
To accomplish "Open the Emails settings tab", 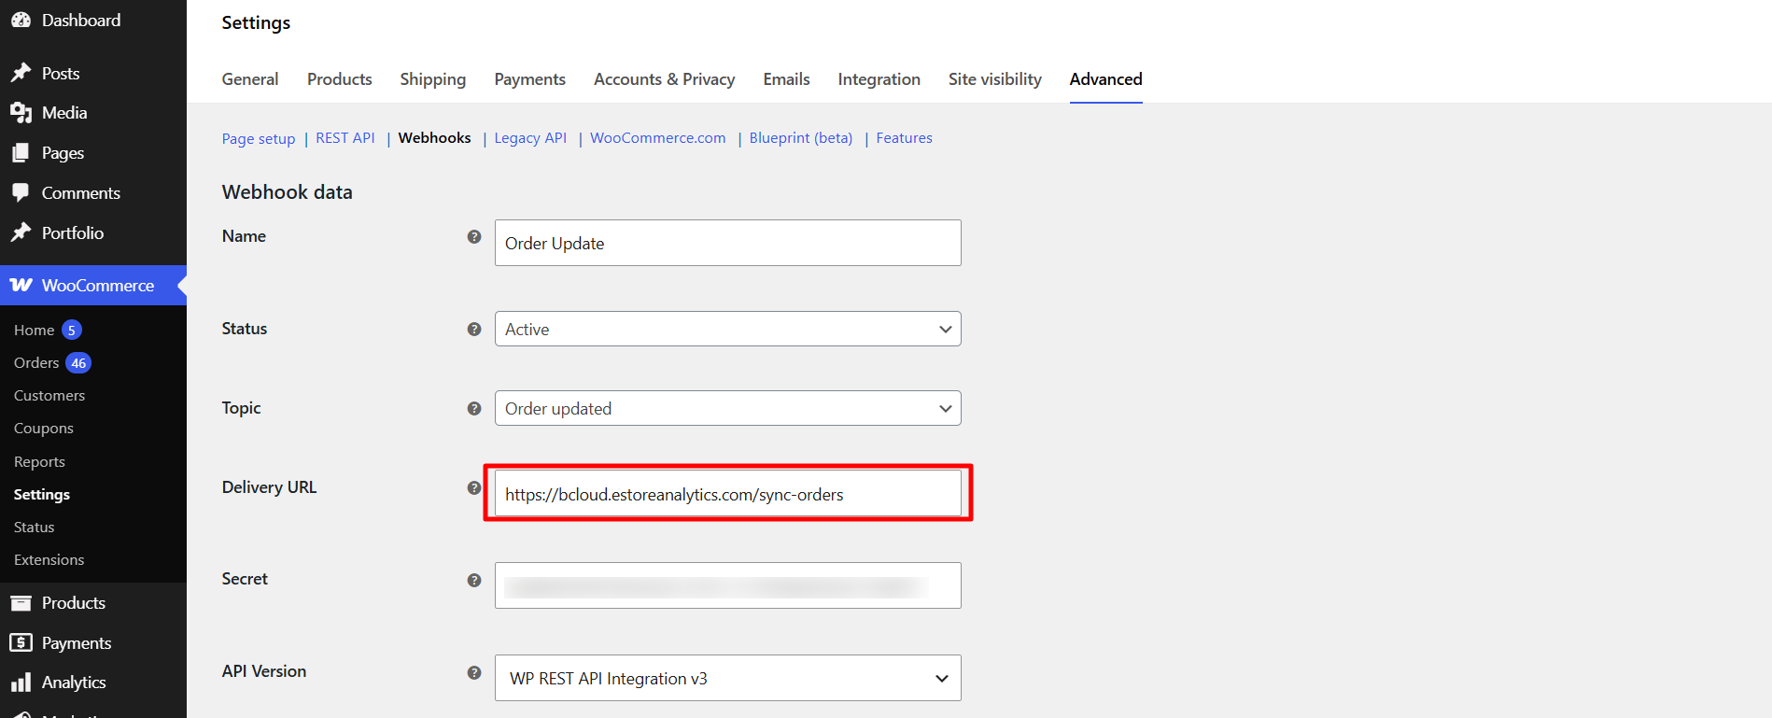I will pyautogui.click(x=786, y=79).
